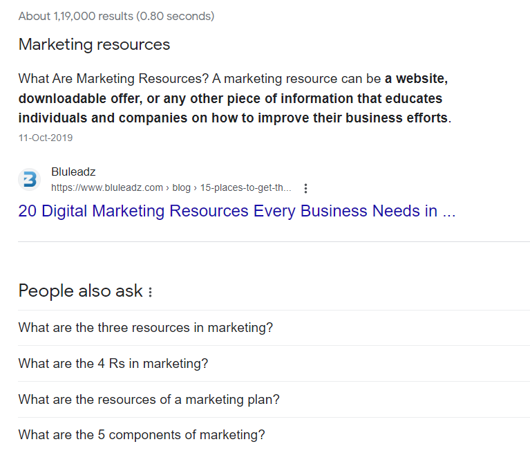Open three-dot menu beside Bluleadz URL
Image resolution: width=530 pixels, height=453 pixels.
click(x=305, y=188)
